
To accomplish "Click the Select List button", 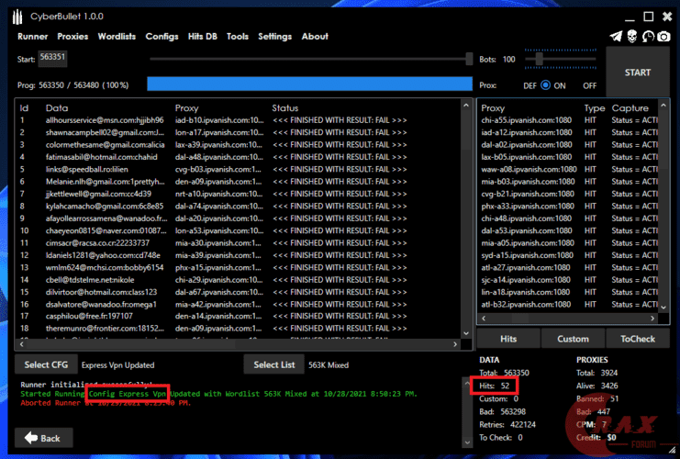I will [x=274, y=364].
